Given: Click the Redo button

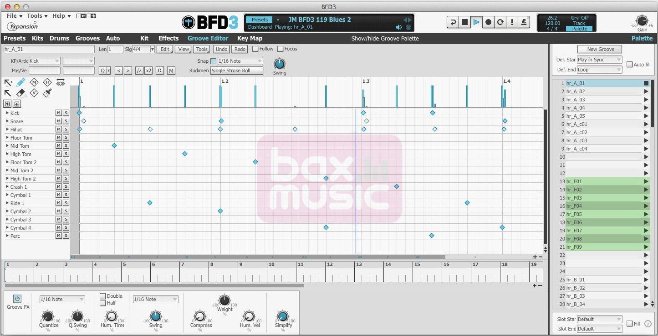Looking at the screenshot, I should coord(240,49).
